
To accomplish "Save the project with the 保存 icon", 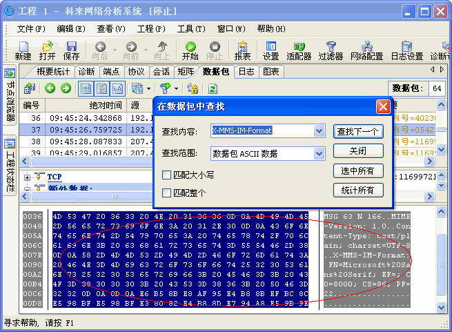I will coord(71,50).
